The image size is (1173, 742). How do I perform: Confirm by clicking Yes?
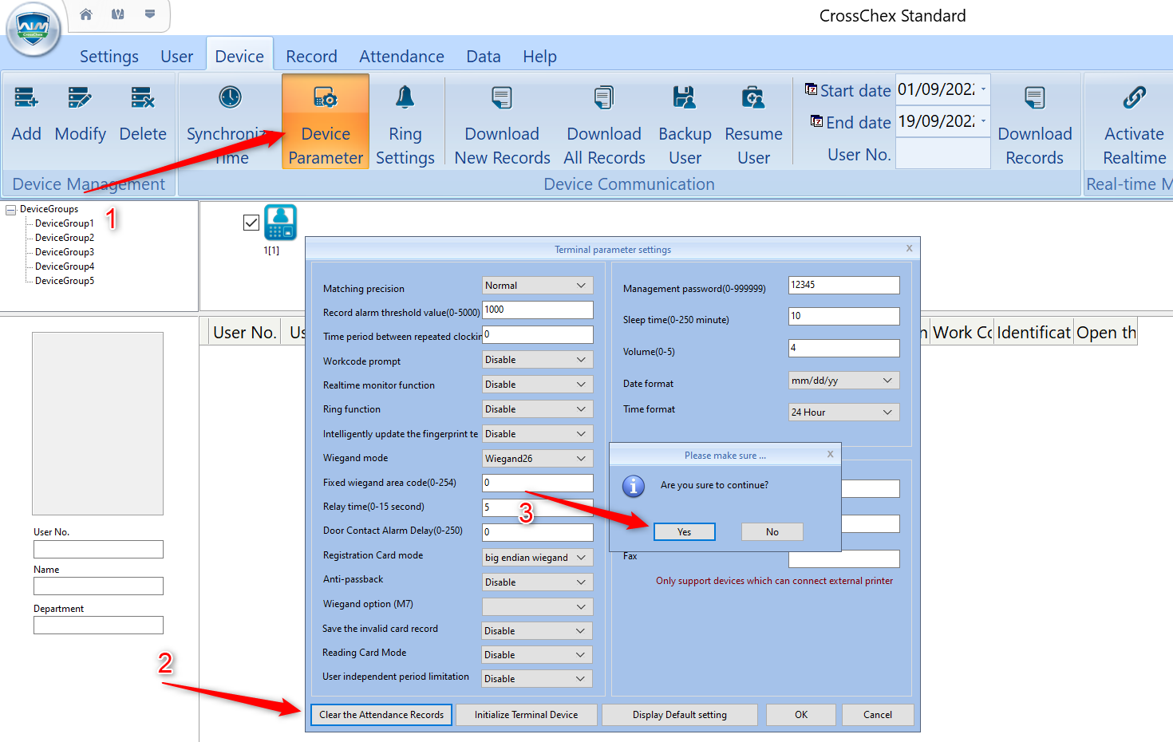[684, 532]
